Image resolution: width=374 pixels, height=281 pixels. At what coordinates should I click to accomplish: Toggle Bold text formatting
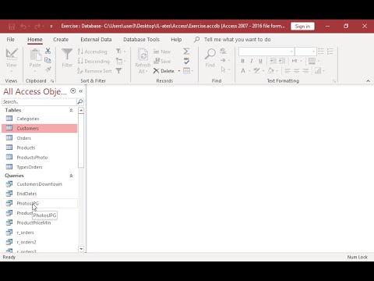(x=242, y=61)
